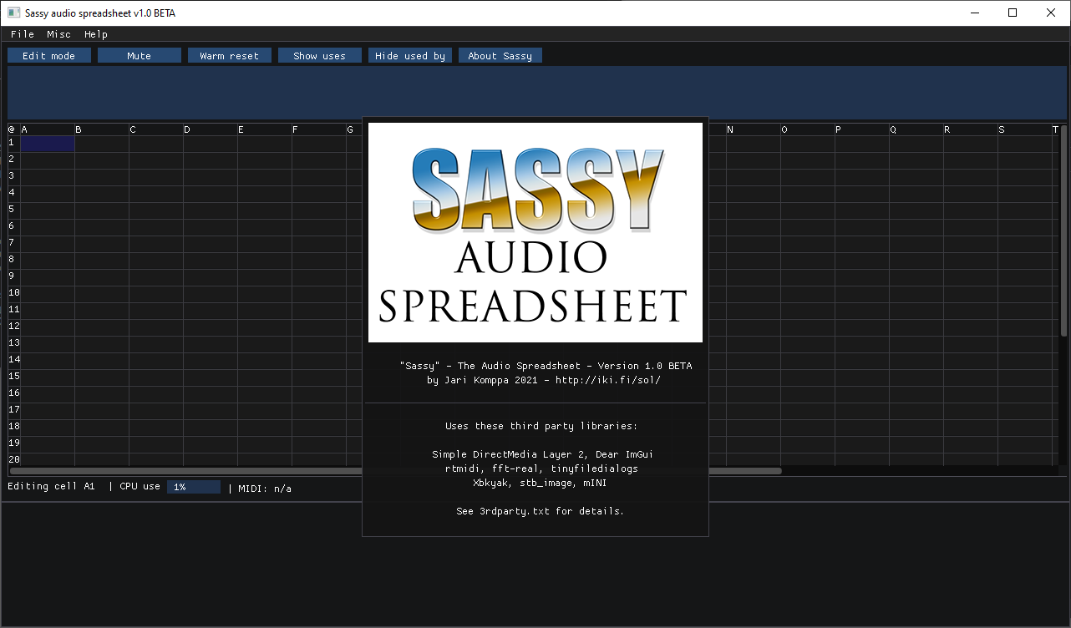Select column header P
Screen dimensions: 1071x628
coord(862,129)
